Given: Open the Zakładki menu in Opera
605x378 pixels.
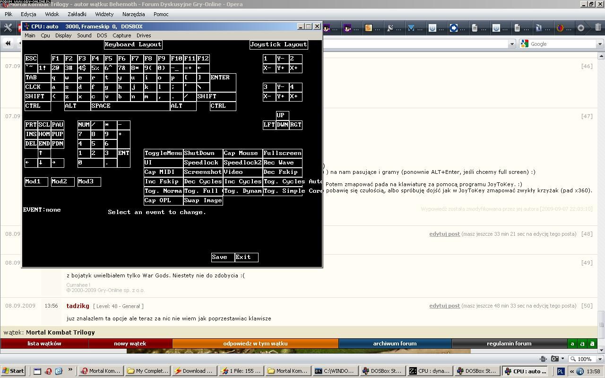Looking at the screenshot, I should [77, 14].
